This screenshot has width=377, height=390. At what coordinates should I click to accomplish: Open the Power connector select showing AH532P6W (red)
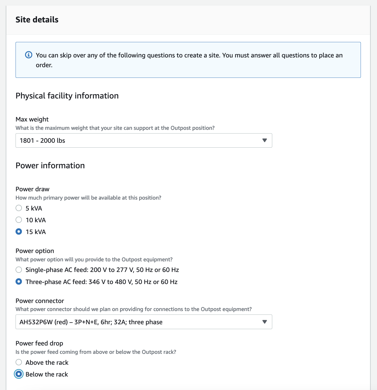tap(138, 322)
